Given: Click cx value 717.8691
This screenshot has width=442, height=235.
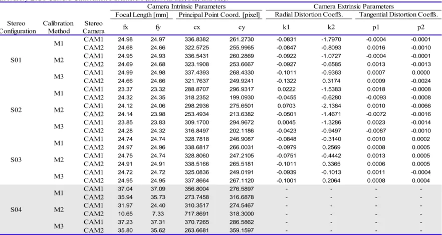Looking at the screenshot, I should pos(197,214).
